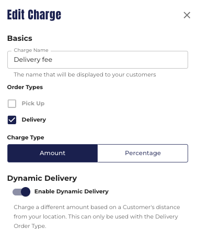Click the Dynamic Delivery section heading
The image size is (197, 229).
click(x=42, y=178)
